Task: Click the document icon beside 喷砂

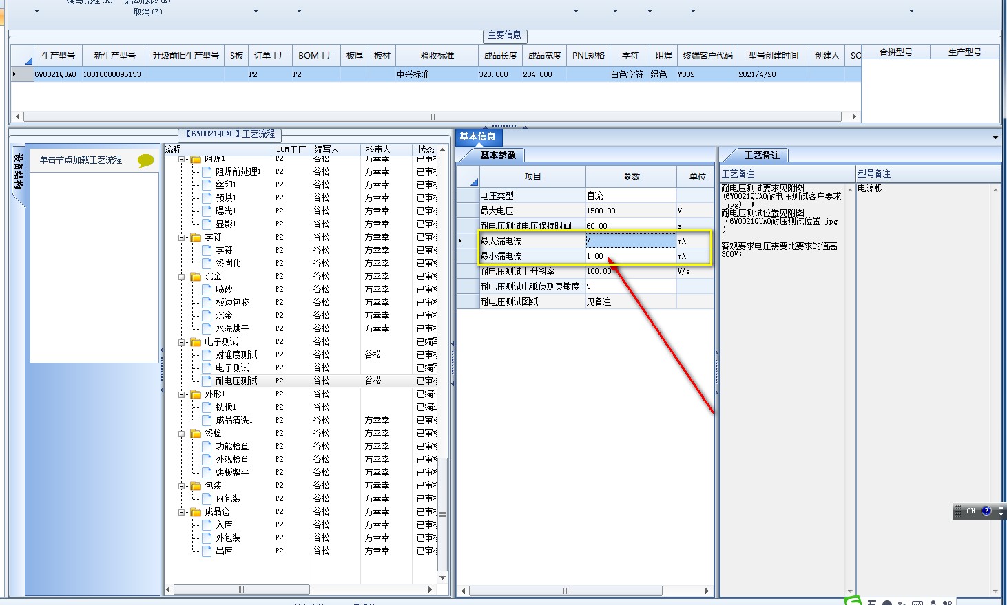Action: (207, 289)
